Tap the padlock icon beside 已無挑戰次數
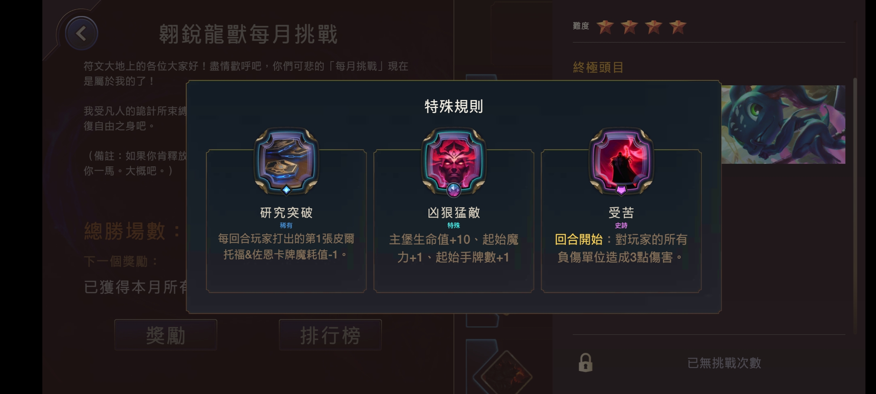This screenshot has width=876, height=394. pos(585,362)
